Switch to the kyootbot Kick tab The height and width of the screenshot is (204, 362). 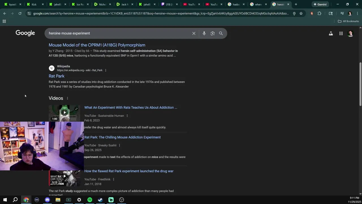click(13, 4)
